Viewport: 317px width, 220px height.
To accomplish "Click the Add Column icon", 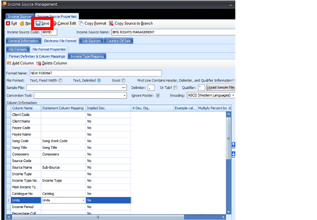I will coord(9,63).
